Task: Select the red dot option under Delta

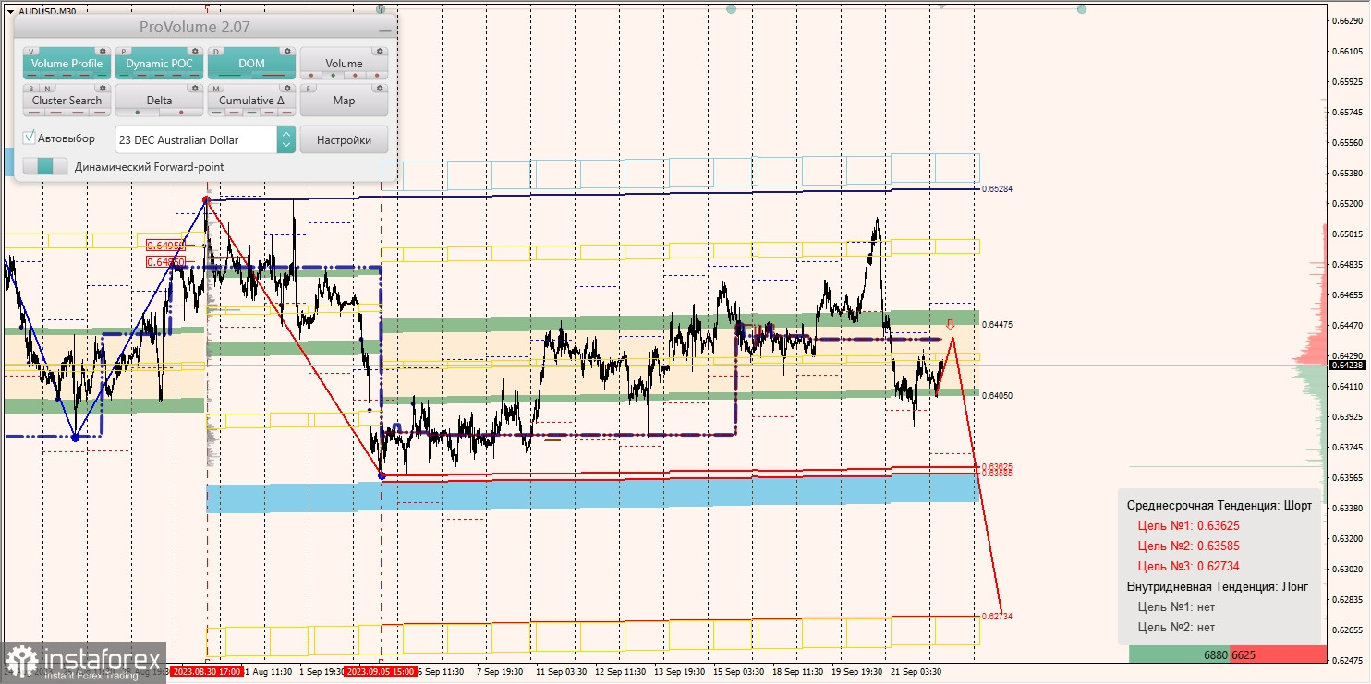Action: pyautogui.click(x=181, y=113)
